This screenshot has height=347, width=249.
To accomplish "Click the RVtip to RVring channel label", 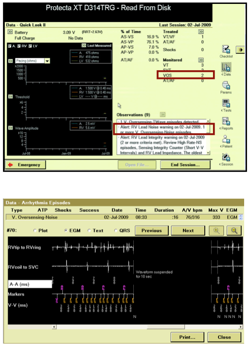I will 24,247.
